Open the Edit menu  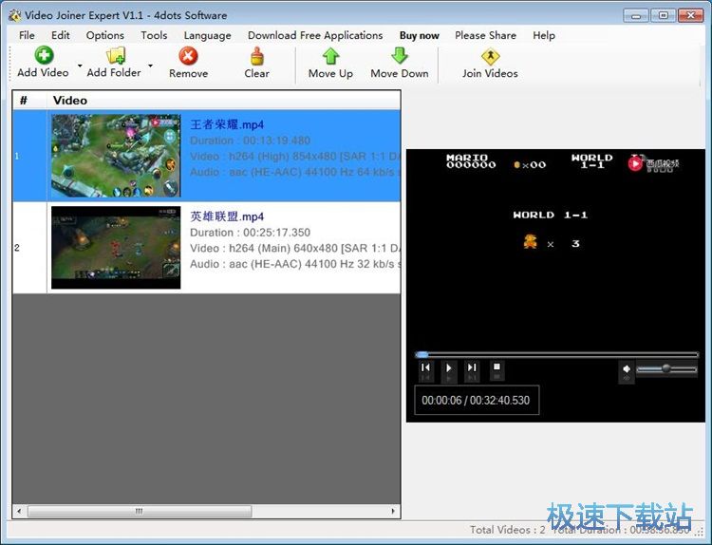pyautogui.click(x=61, y=35)
